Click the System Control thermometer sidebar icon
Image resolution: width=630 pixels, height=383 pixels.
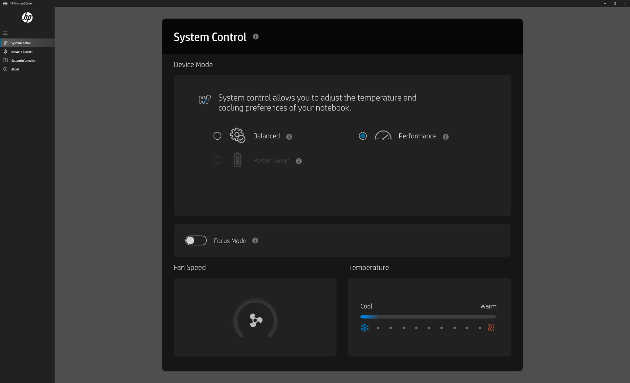(x=6, y=43)
